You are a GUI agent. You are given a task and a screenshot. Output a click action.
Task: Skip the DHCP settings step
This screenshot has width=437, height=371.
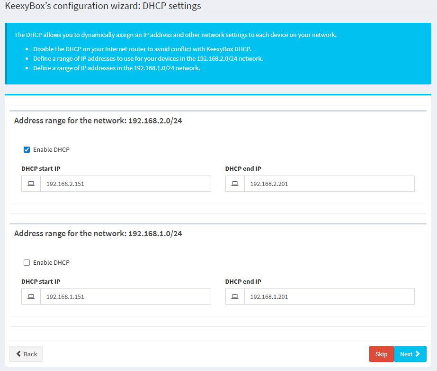(x=381, y=354)
